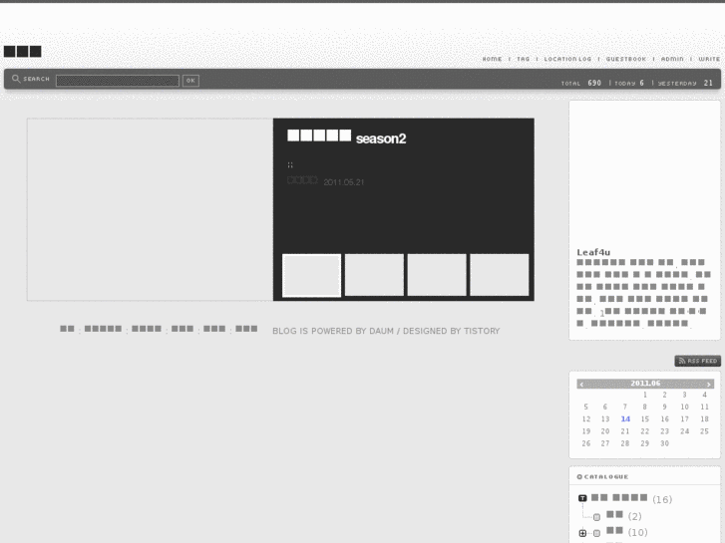The height and width of the screenshot is (543, 725).
Task: Click the RSS FEED button
Action: [697, 361]
